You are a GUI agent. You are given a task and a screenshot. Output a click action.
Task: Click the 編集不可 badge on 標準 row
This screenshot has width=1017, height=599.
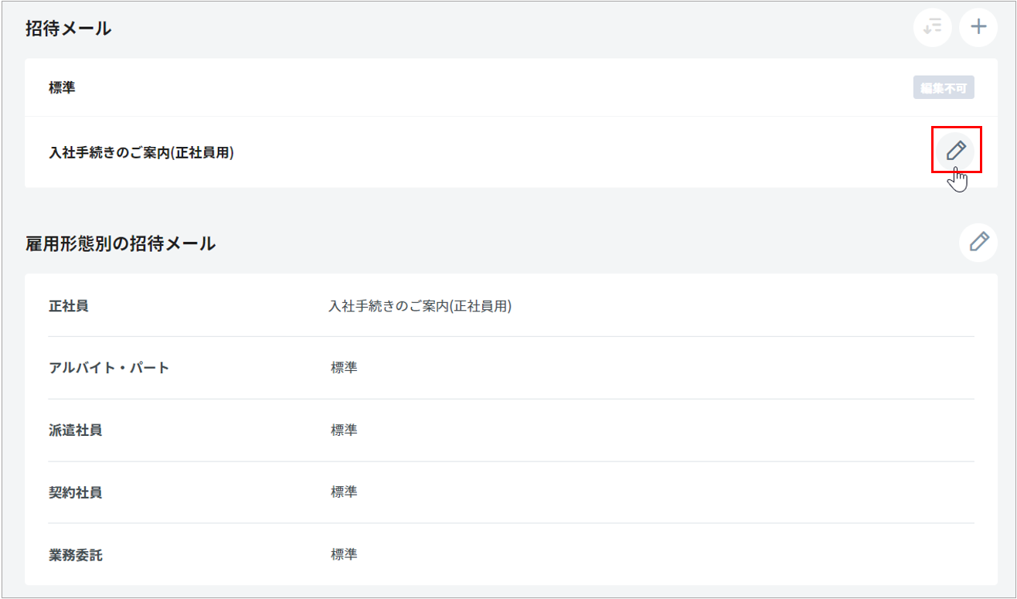(943, 88)
